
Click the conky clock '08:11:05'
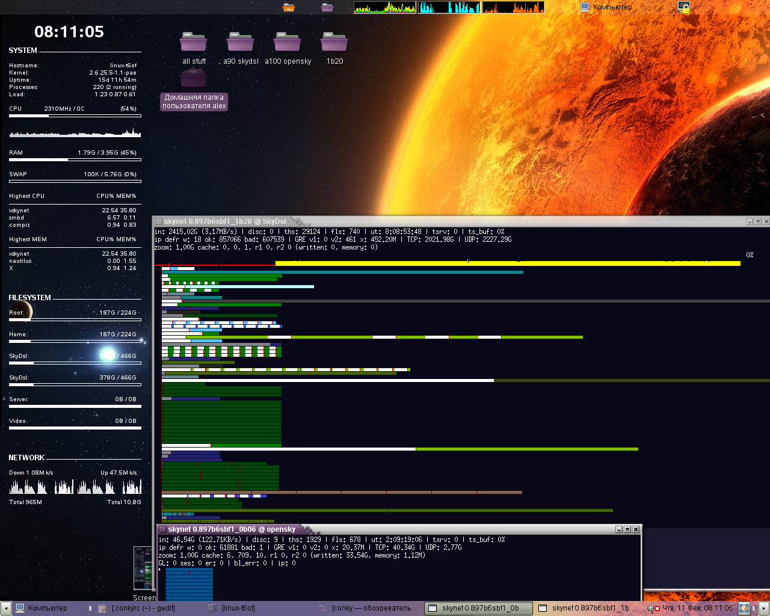click(x=69, y=32)
